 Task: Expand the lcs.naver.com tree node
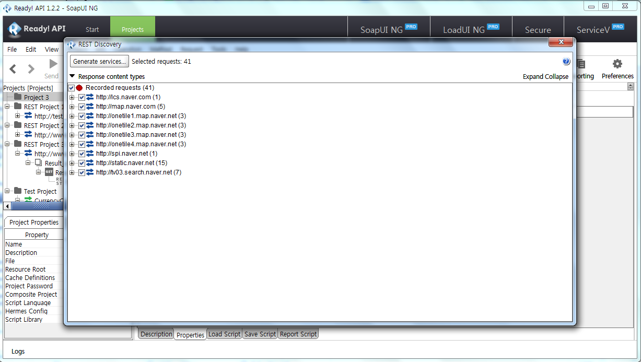click(x=72, y=97)
